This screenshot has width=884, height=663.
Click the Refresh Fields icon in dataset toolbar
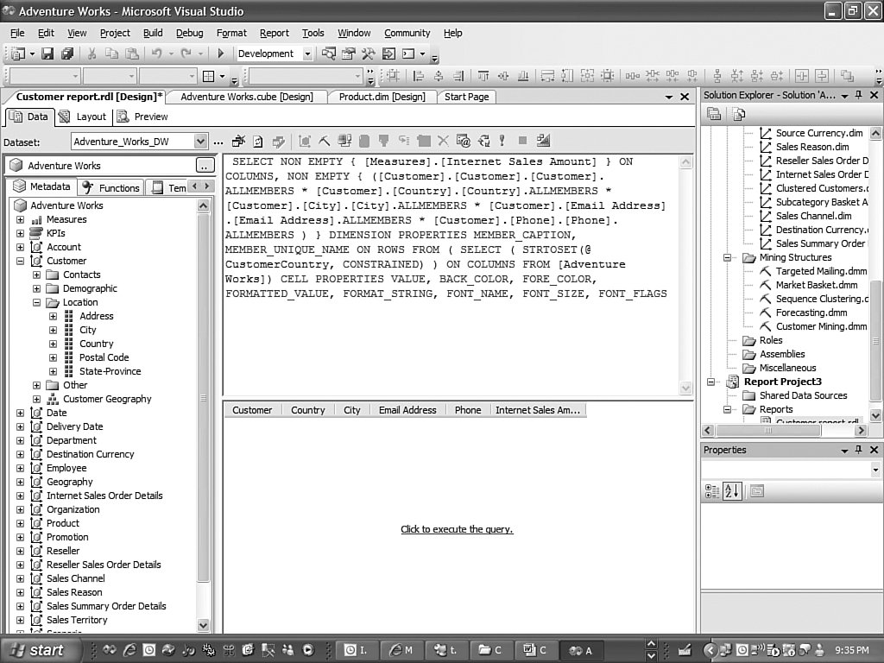click(x=257, y=141)
